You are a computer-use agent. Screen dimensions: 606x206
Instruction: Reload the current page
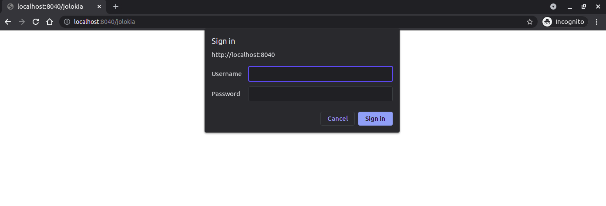tap(36, 22)
